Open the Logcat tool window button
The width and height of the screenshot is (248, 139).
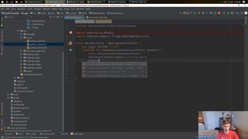pos(31,134)
